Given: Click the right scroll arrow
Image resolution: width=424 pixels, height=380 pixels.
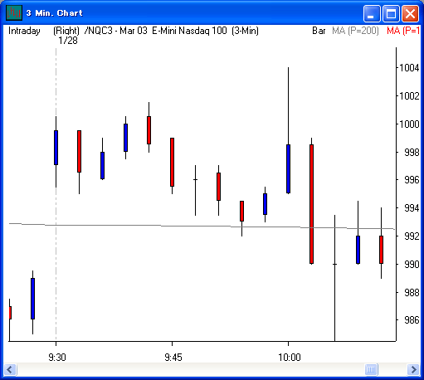Looking at the screenshot, I should pos(413,369).
